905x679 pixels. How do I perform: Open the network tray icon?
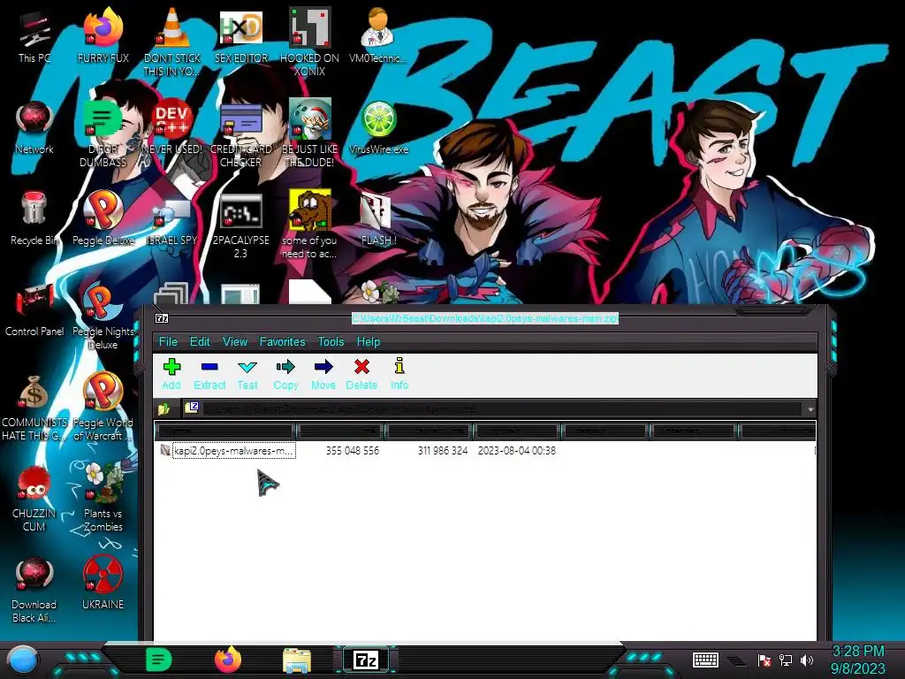click(x=786, y=660)
